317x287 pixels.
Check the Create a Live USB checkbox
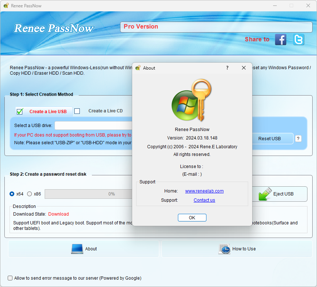[20, 111]
